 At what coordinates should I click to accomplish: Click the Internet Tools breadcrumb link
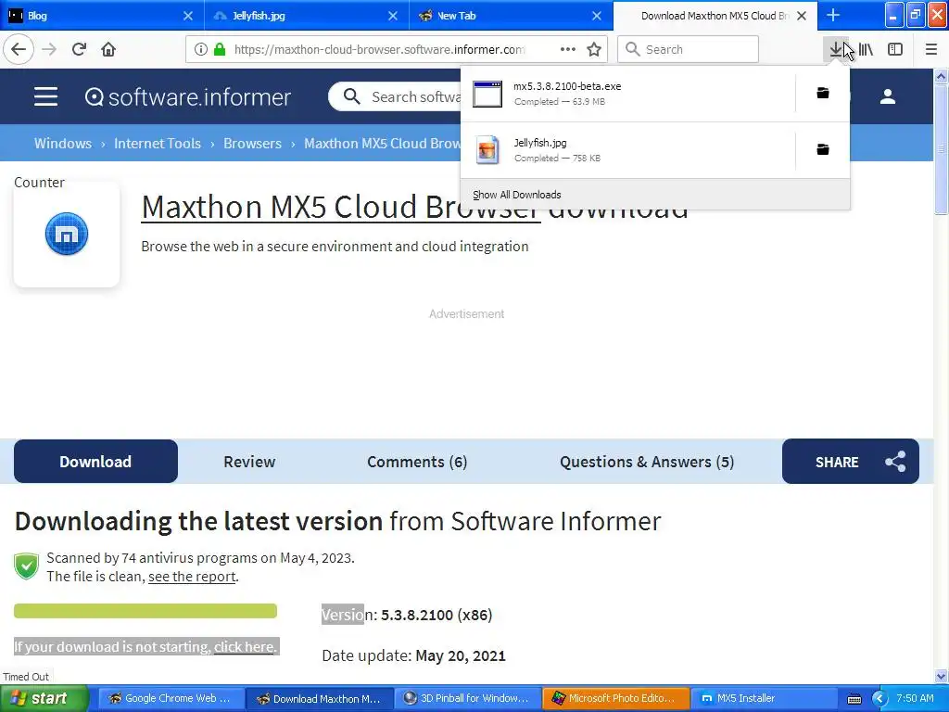coord(158,144)
